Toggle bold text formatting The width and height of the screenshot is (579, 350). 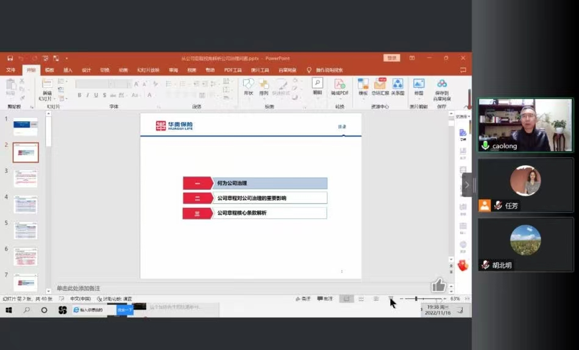tap(79, 95)
